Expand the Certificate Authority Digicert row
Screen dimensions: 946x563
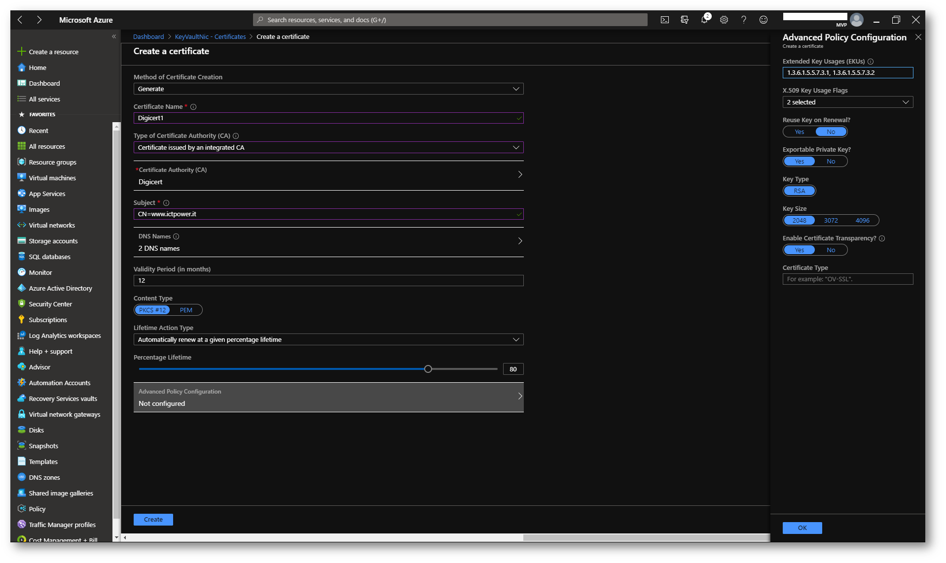[x=328, y=176]
